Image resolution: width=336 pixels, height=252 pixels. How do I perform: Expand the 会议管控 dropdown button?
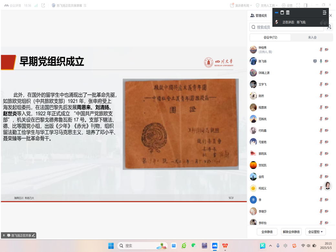coord(315,232)
